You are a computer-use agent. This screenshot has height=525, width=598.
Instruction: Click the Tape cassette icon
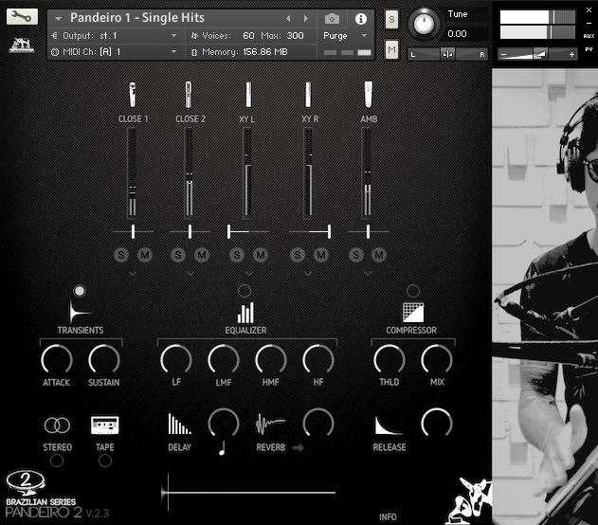[105, 425]
